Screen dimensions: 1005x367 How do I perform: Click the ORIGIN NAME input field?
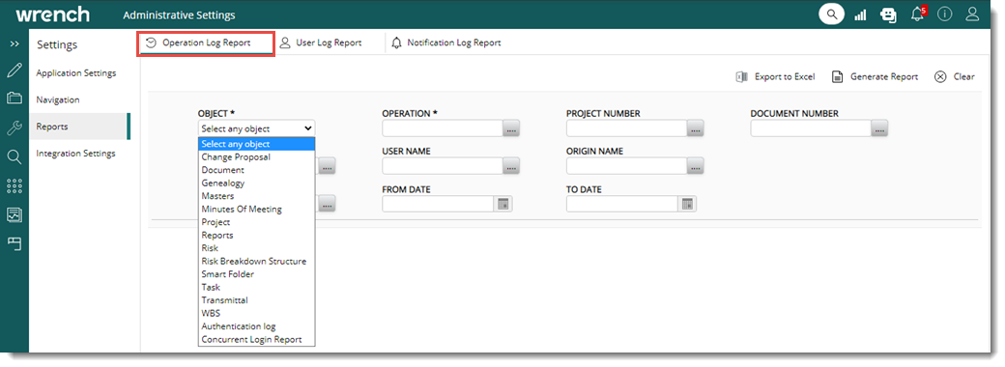coord(626,166)
